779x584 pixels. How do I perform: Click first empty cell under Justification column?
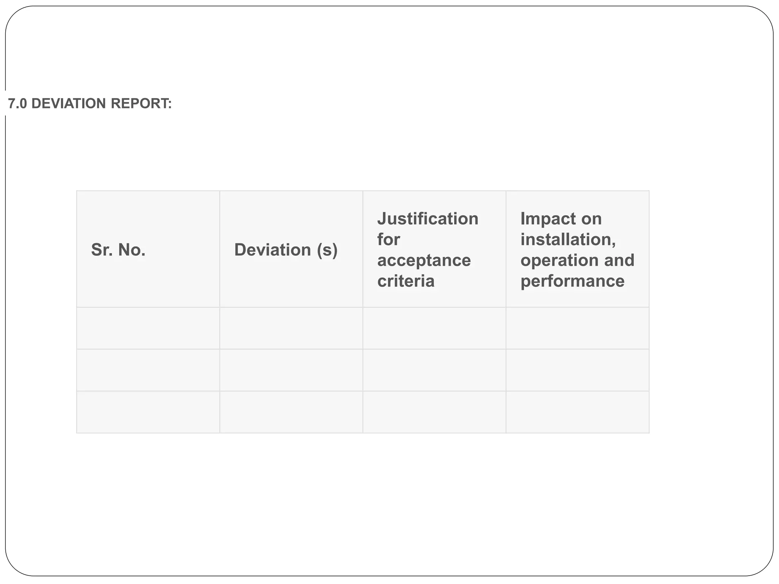click(434, 328)
